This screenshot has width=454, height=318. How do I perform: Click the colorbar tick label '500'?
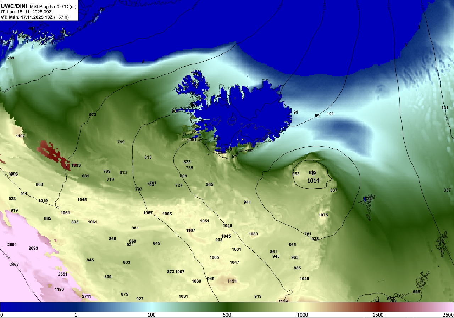pos(227,315)
